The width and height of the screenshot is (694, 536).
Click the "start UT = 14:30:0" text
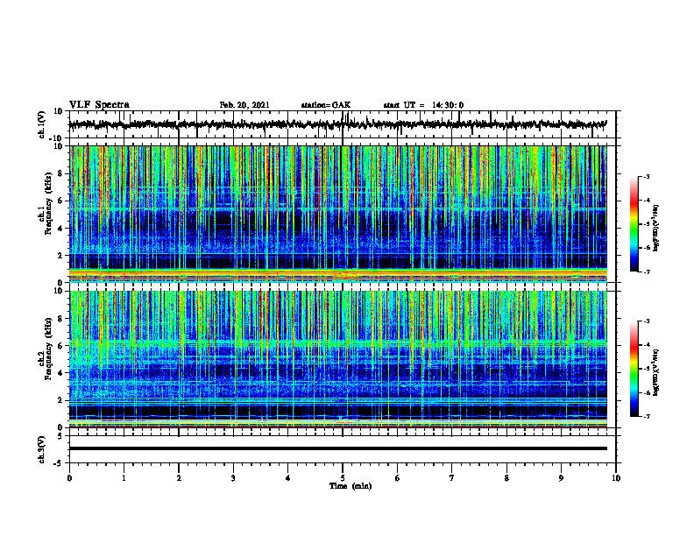coord(423,105)
